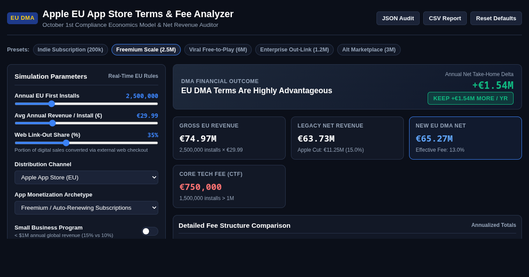This screenshot has height=277, width=529.
Task: Switch to Alt Marketplace (3M) preset
Action: click(x=369, y=50)
